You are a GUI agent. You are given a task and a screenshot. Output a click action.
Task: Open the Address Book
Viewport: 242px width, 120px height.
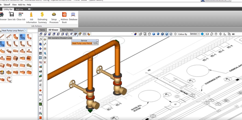click(x=64, y=18)
